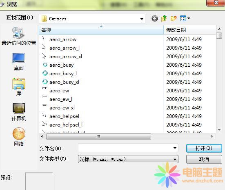Go to Desktop (桌面) in sidebar

point(19,62)
